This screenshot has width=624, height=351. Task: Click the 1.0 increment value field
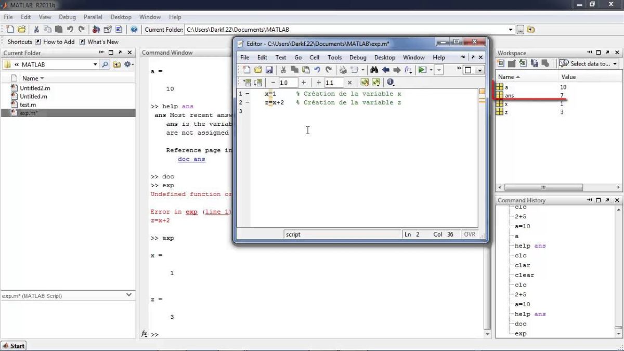point(288,82)
